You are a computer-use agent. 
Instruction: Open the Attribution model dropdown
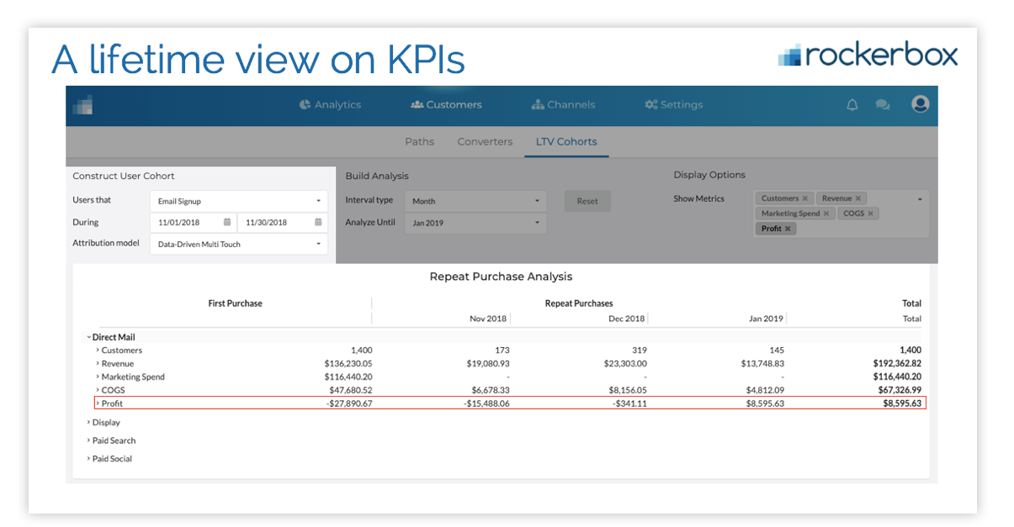pyautogui.click(x=238, y=245)
